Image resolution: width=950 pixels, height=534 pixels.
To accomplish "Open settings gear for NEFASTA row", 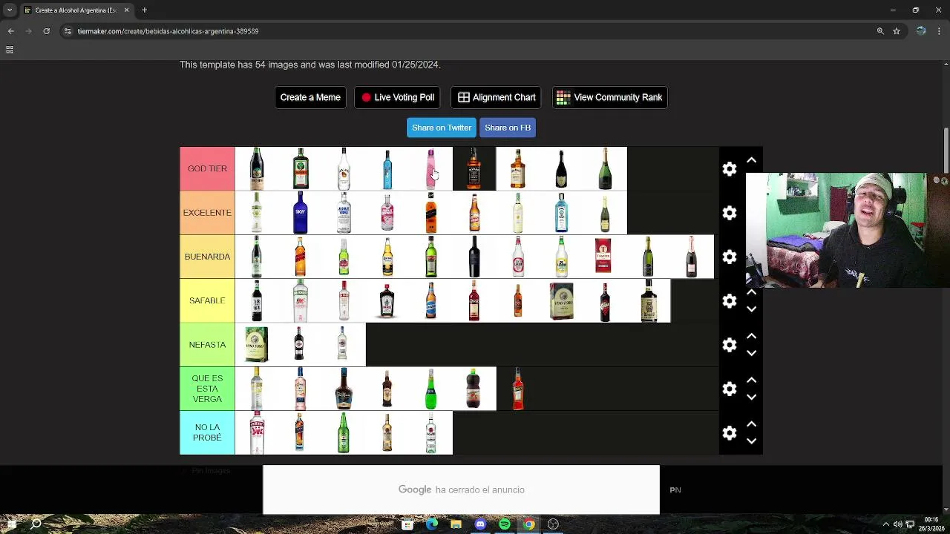I will (730, 345).
